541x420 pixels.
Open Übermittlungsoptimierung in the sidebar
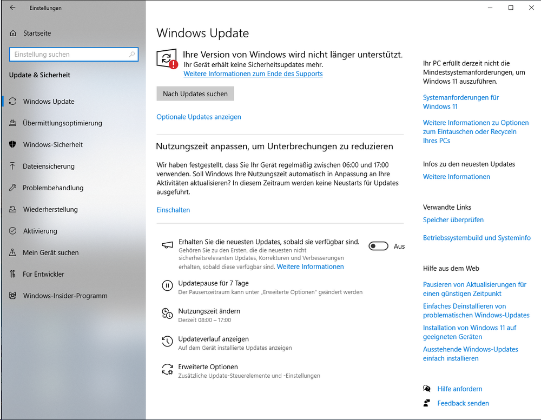[x=62, y=123]
